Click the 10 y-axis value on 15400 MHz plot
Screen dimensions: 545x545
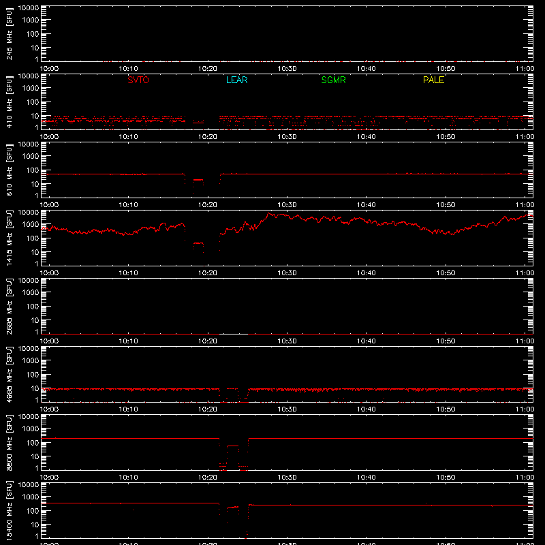[x=35, y=525]
